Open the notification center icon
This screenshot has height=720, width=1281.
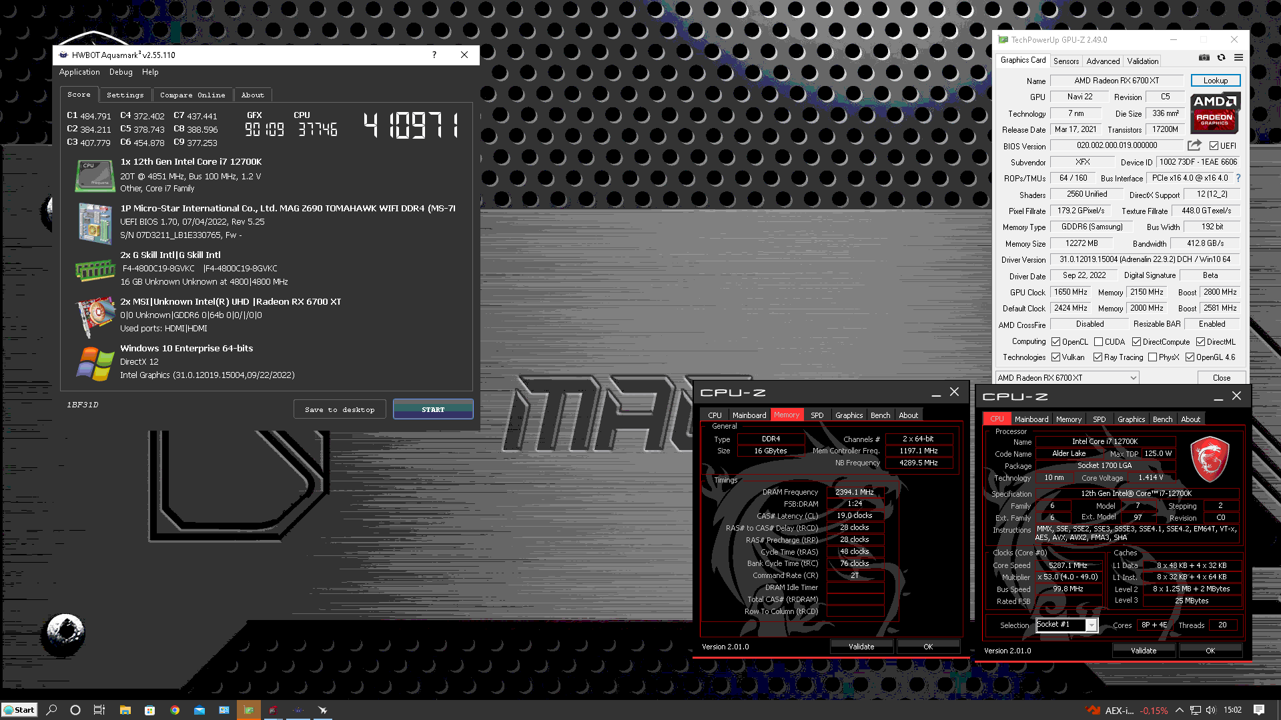tap(1258, 710)
